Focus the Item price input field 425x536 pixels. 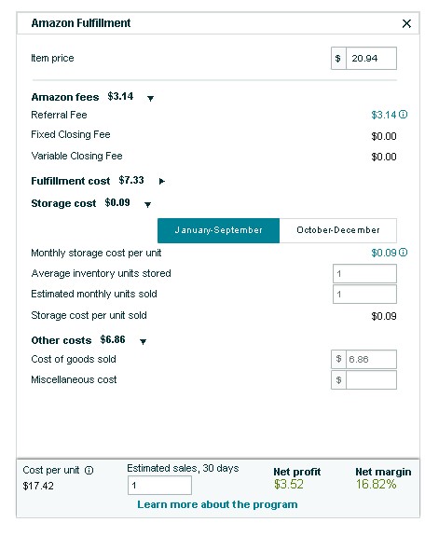[371, 59]
